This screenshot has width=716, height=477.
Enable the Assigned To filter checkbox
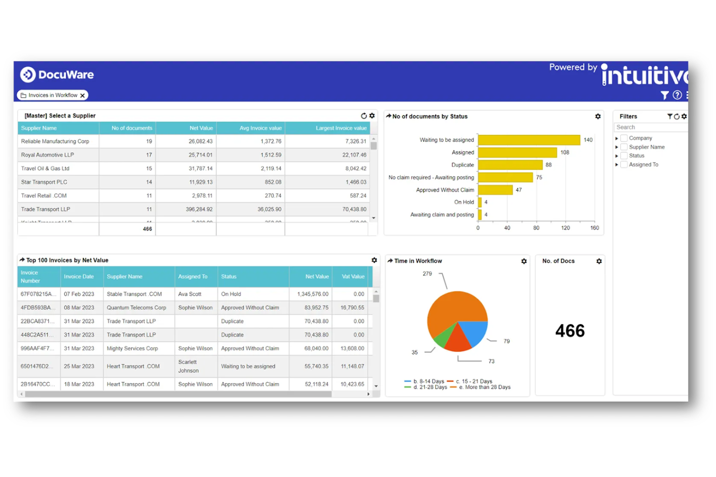pos(624,164)
